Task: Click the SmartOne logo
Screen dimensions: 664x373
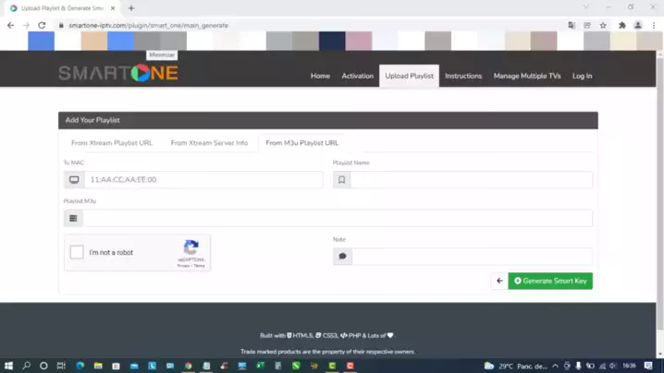Action: click(x=118, y=73)
